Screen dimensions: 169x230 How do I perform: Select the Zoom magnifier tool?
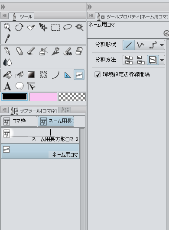(x=7, y=27)
